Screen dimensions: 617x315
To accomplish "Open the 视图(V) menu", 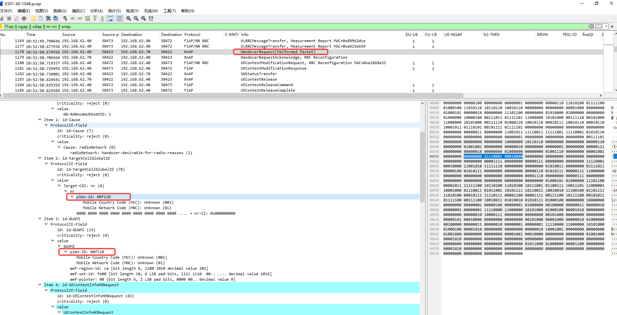I will coord(42,11).
